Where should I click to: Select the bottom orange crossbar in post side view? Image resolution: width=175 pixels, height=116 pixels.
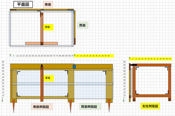pyautogui.click(x=152, y=96)
